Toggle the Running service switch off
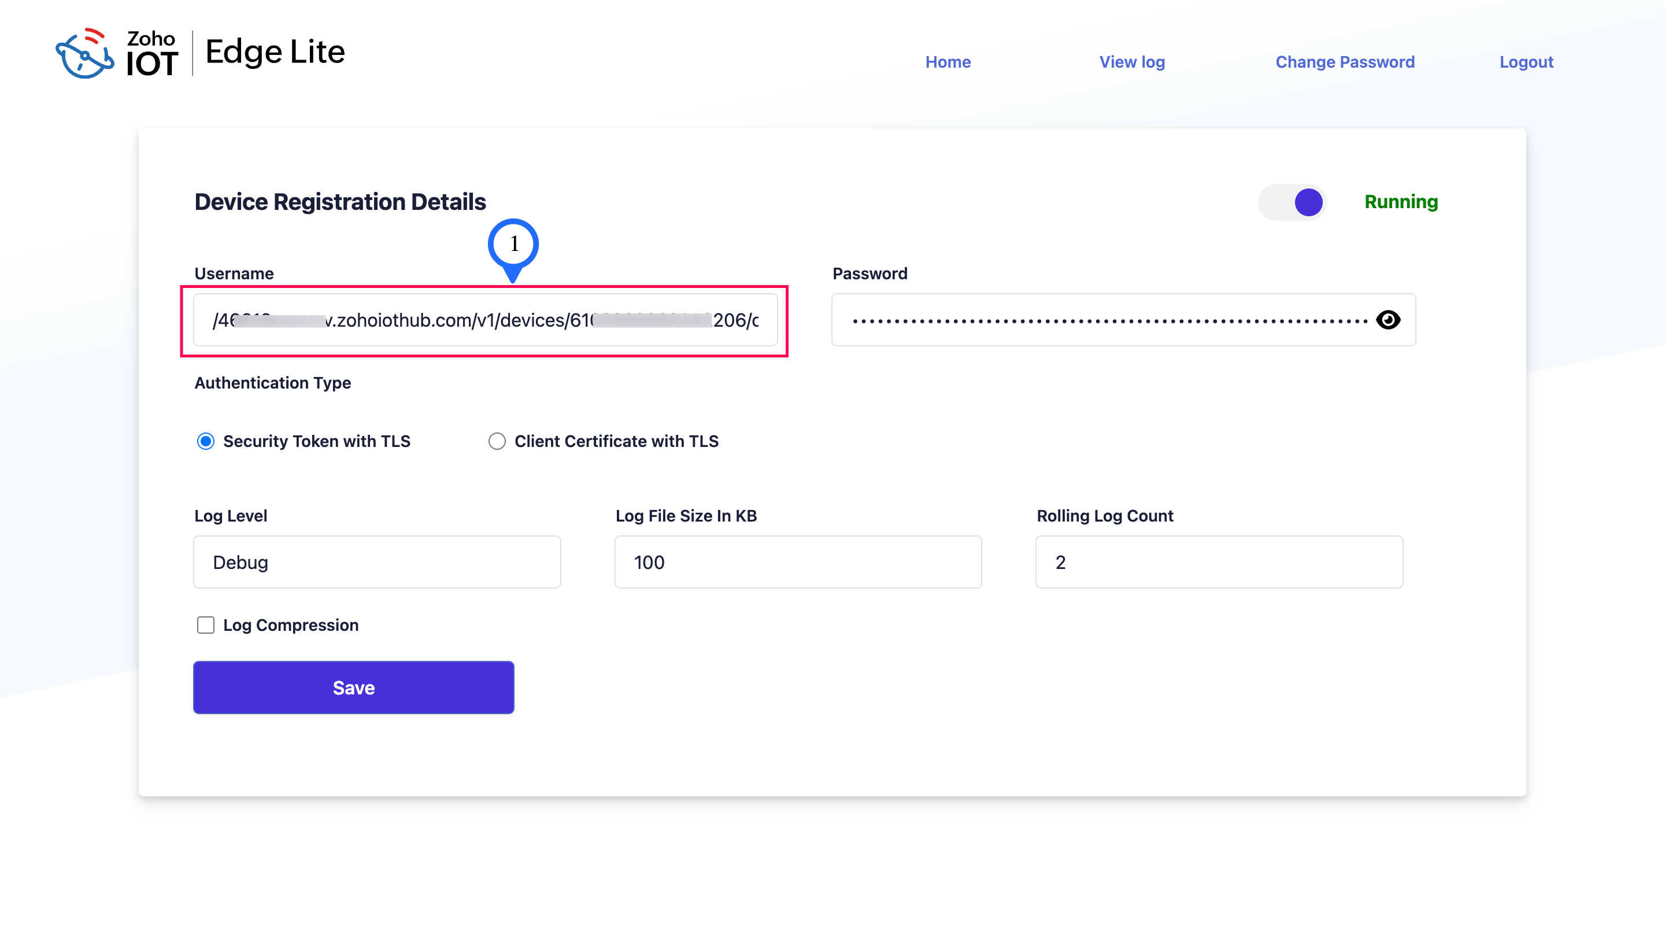 pos(1293,202)
